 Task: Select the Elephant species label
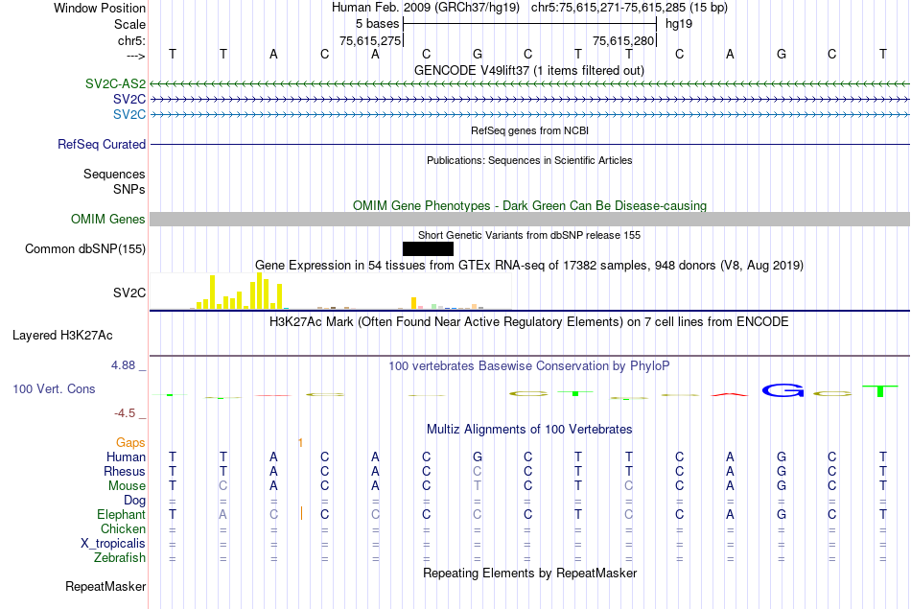point(121,515)
